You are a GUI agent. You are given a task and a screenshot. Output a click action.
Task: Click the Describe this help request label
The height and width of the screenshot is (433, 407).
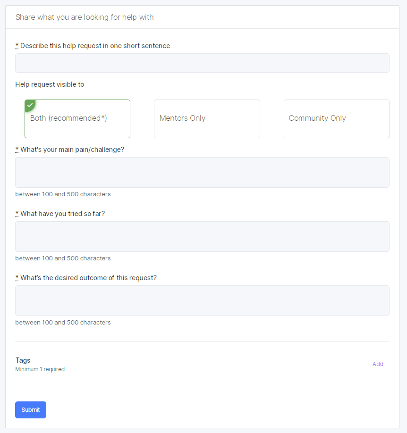(x=95, y=46)
